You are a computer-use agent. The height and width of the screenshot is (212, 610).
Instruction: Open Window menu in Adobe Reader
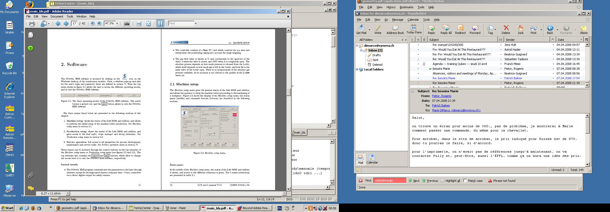(81, 16)
